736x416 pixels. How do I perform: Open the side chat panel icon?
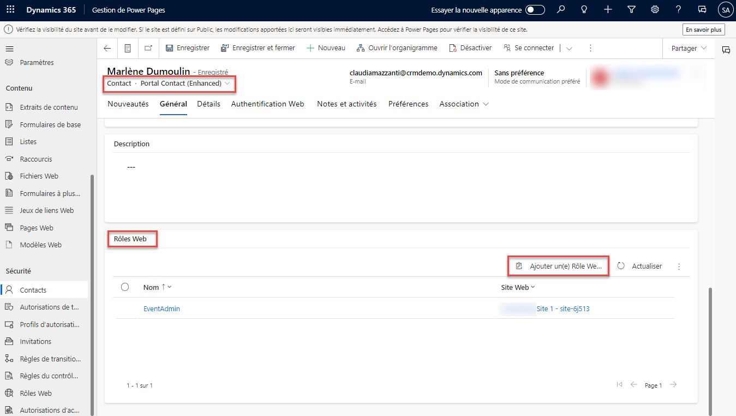726,50
